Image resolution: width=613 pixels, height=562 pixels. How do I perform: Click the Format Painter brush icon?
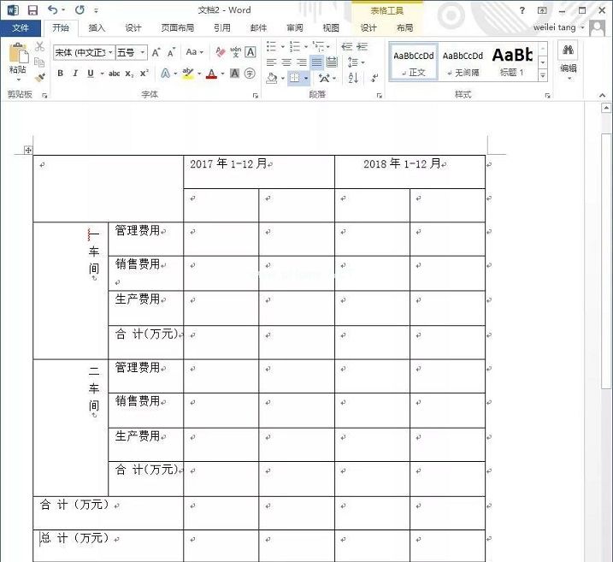40,77
